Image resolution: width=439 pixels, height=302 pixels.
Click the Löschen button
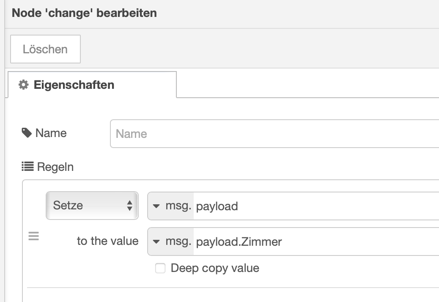pyautogui.click(x=45, y=49)
